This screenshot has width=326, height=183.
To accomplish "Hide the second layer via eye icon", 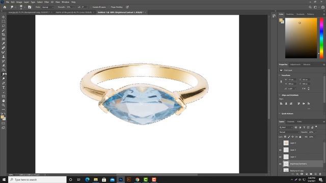I will [280, 150].
